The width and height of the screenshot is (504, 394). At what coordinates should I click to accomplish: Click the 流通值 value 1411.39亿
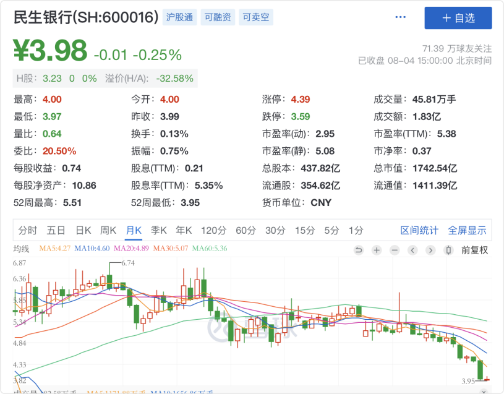435,186
